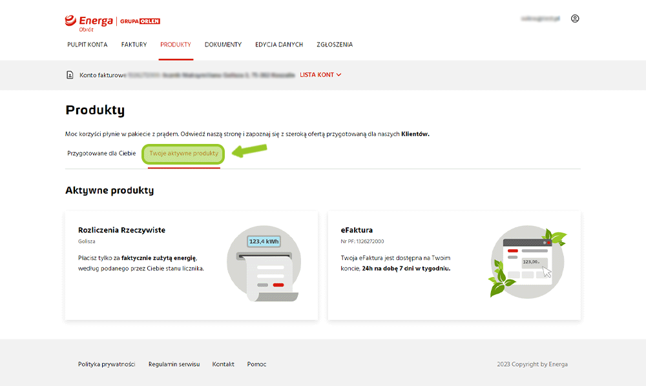Navigate to Edycja danych

pyautogui.click(x=279, y=45)
